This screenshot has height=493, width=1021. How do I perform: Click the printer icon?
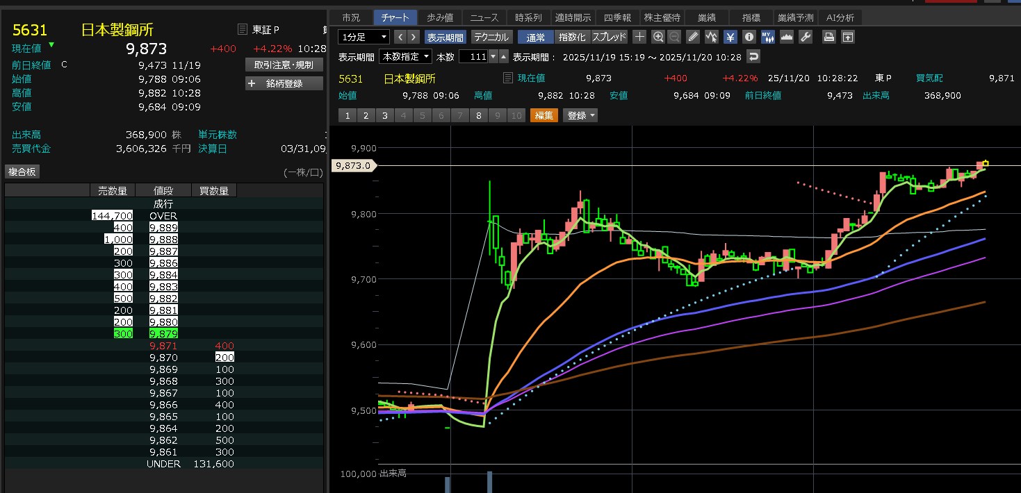coord(829,37)
